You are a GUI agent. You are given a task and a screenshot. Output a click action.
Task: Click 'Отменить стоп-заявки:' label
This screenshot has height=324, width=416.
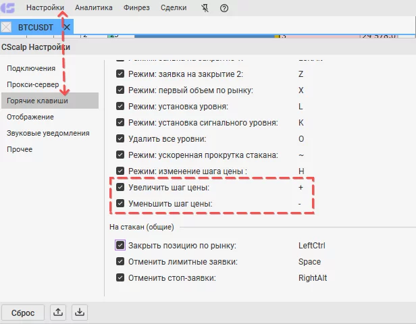(172, 278)
